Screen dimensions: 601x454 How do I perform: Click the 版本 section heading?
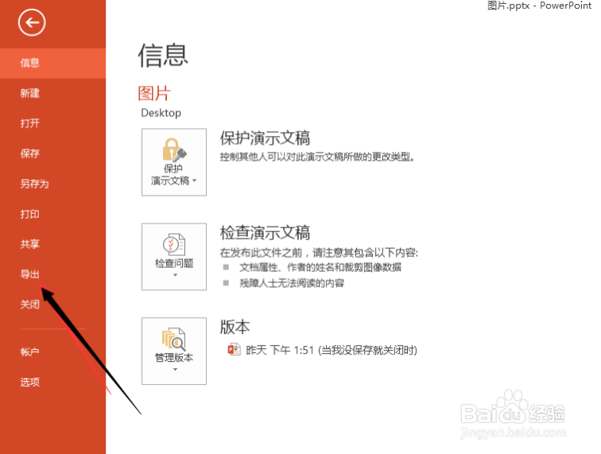pos(235,327)
